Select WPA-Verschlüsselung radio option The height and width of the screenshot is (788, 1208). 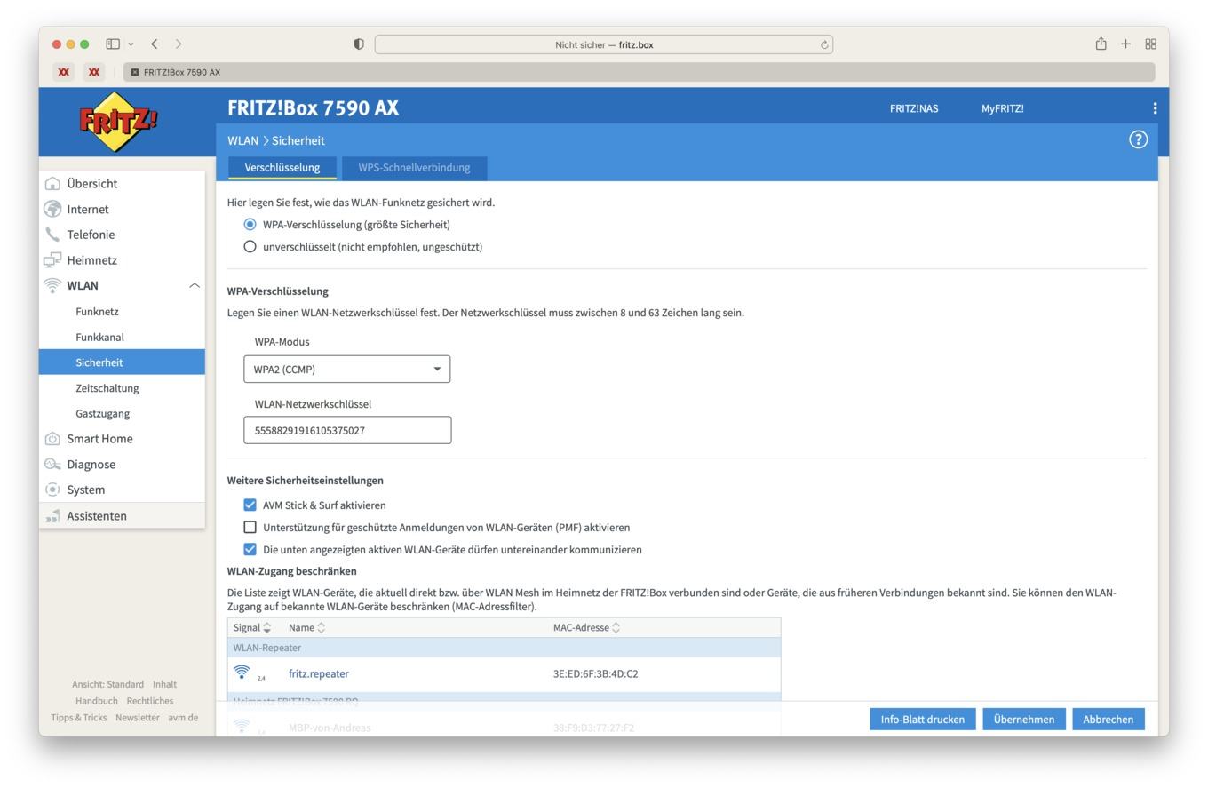(x=250, y=225)
